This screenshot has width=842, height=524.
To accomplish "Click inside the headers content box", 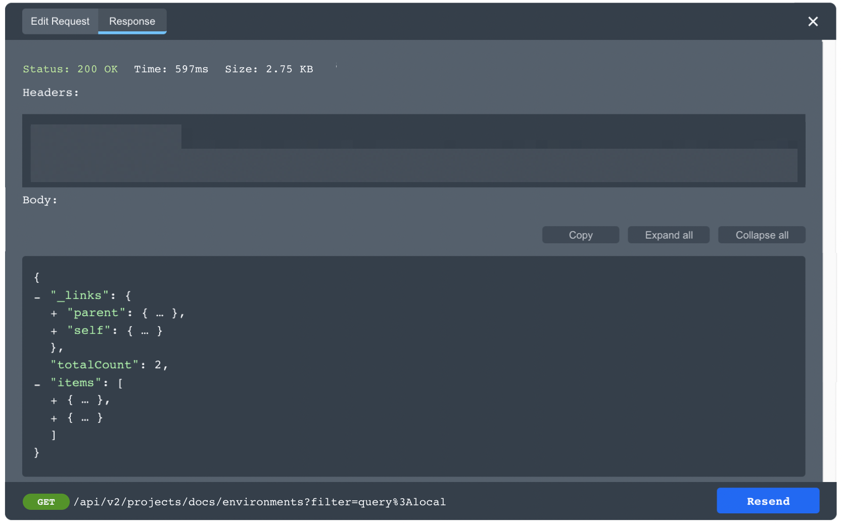I will 413,151.
